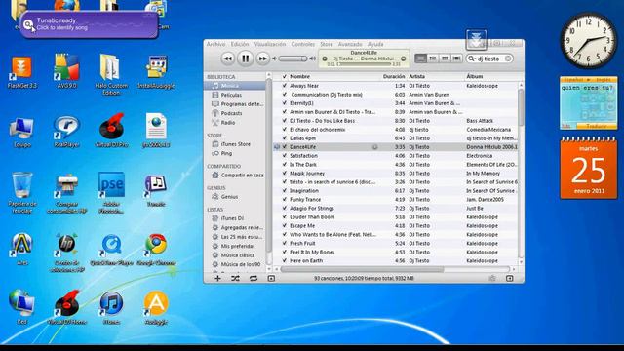Open search options magnifier dropdown
624x351 pixels.
point(472,58)
